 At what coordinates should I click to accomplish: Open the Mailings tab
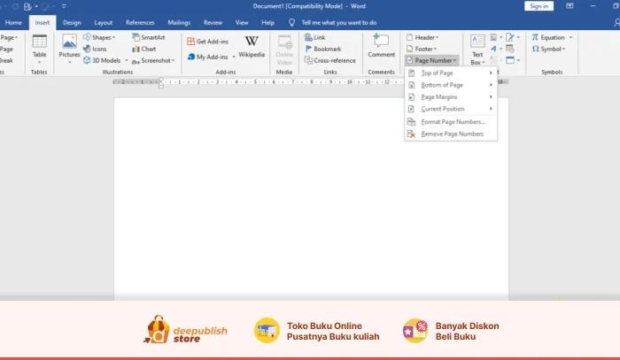(179, 22)
